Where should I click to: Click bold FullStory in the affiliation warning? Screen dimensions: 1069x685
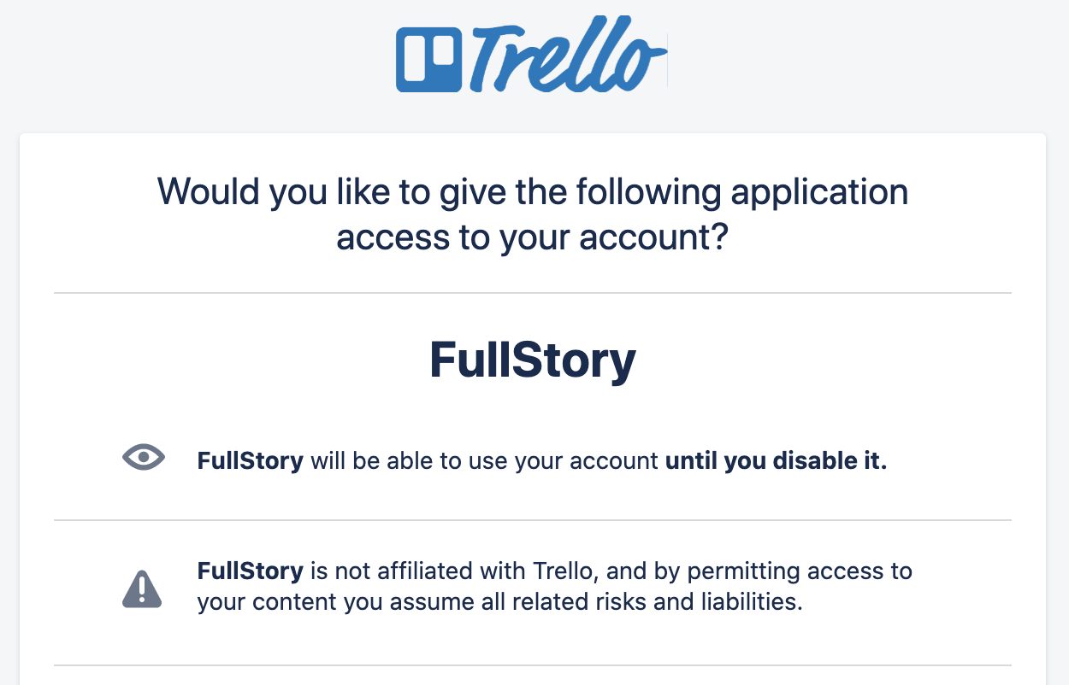(250, 571)
